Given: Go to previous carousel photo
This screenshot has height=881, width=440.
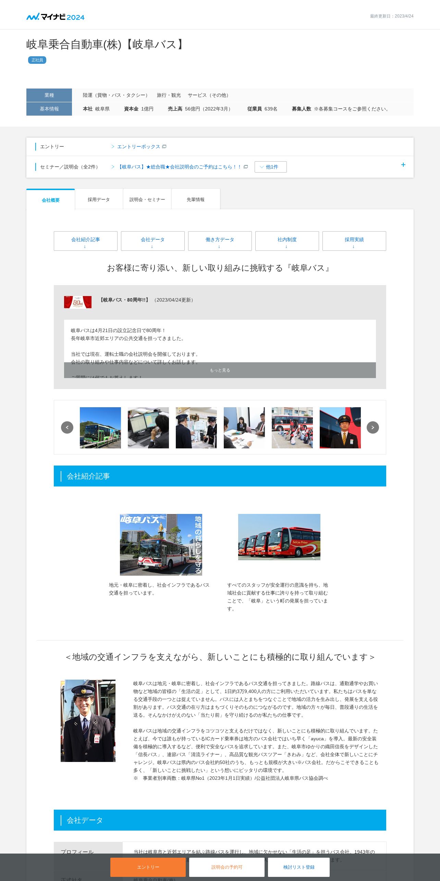Looking at the screenshot, I should pyautogui.click(x=67, y=427).
